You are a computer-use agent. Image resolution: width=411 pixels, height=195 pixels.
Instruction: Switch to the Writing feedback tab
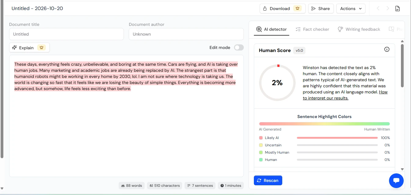click(359, 29)
